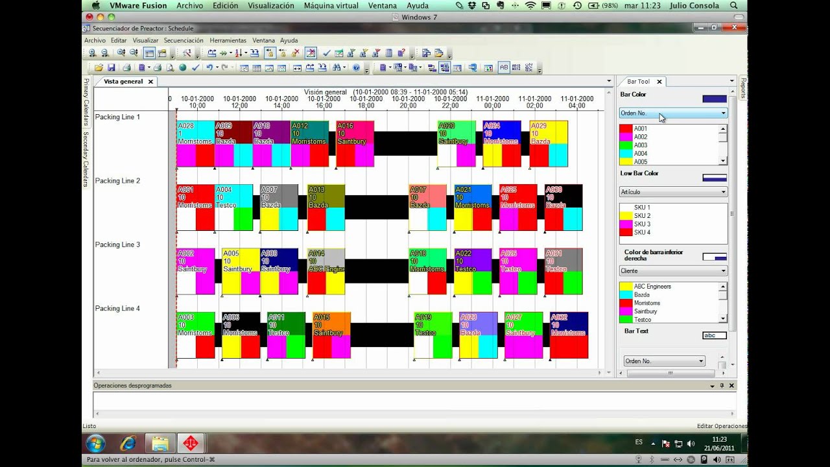Open the Bar Text Orden No. dropdown
The height and width of the screenshot is (467, 830).
click(x=664, y=361)
